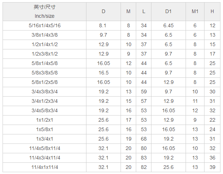The width and height of the screenshot is (223, 174).
Task: Select the 16.5 value in D column
Action: click(104, 73)
